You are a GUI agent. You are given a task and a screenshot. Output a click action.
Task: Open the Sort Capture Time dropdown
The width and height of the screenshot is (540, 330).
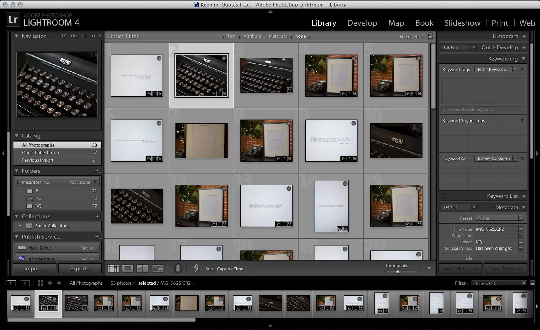coord(232,269)
